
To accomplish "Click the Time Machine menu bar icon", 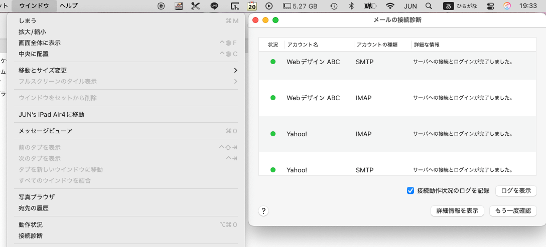I will pos(334,6).
